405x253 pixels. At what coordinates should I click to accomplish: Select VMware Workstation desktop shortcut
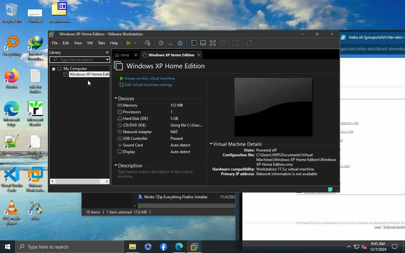tap(35, 180)
